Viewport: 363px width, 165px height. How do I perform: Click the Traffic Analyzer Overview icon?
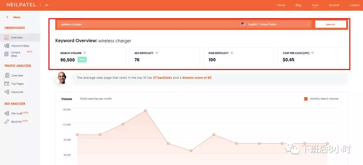click(x=7, y=76)
